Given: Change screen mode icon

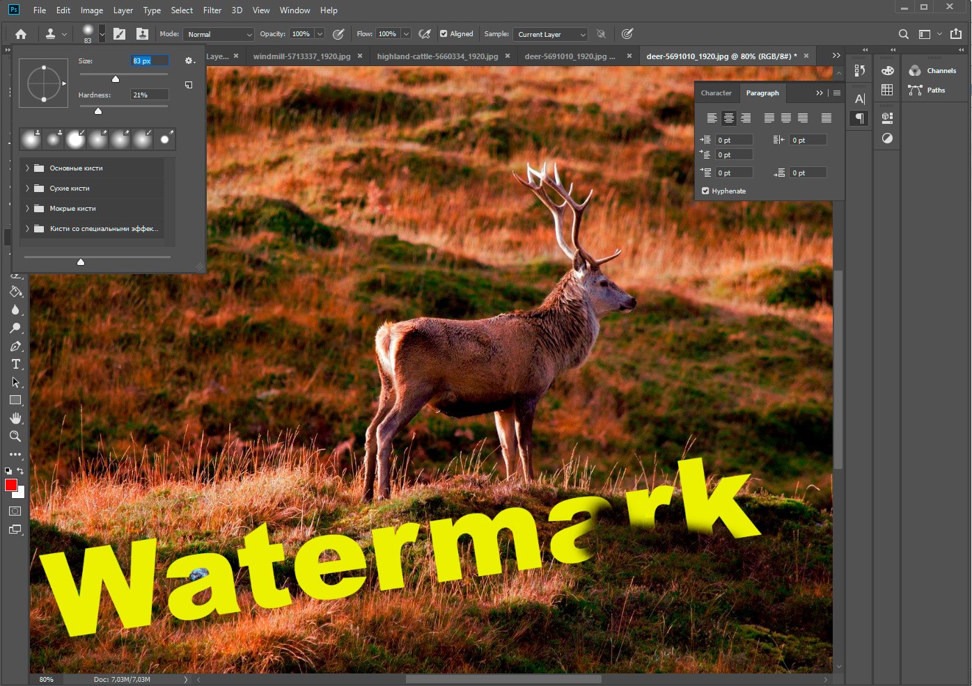Looking at the screenshot, I should pos(15,530).
